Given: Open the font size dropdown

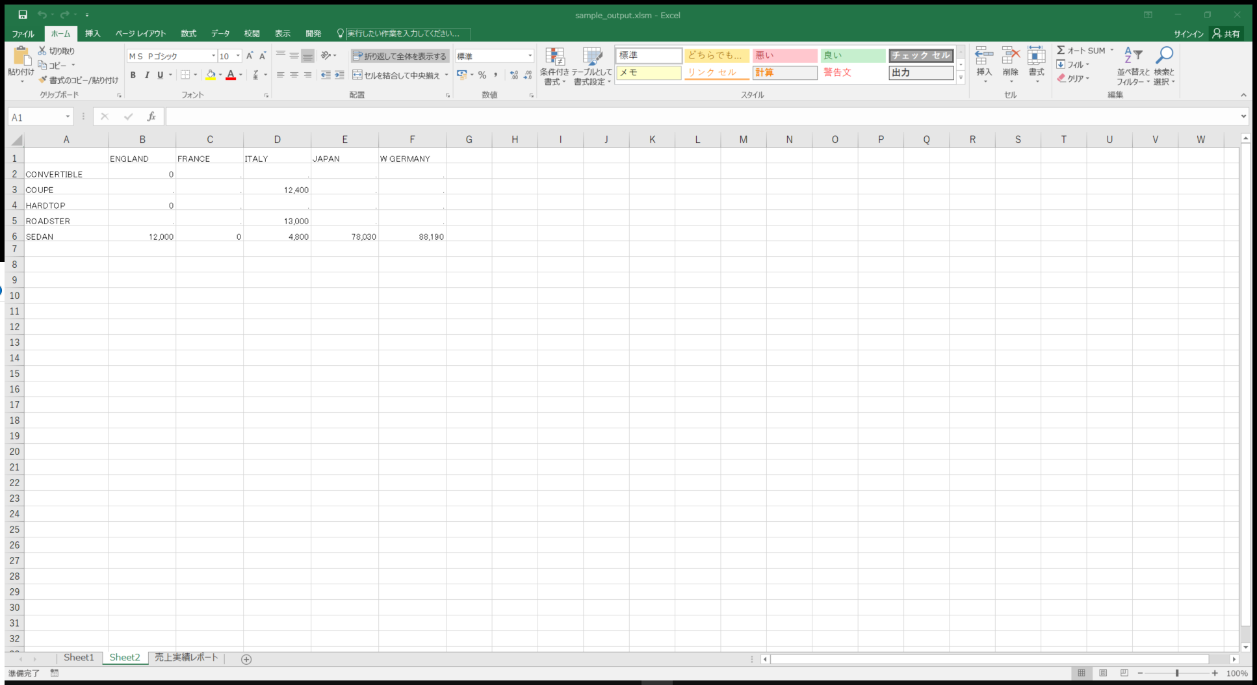Looking at the screenshot, I should click(238, 56).
